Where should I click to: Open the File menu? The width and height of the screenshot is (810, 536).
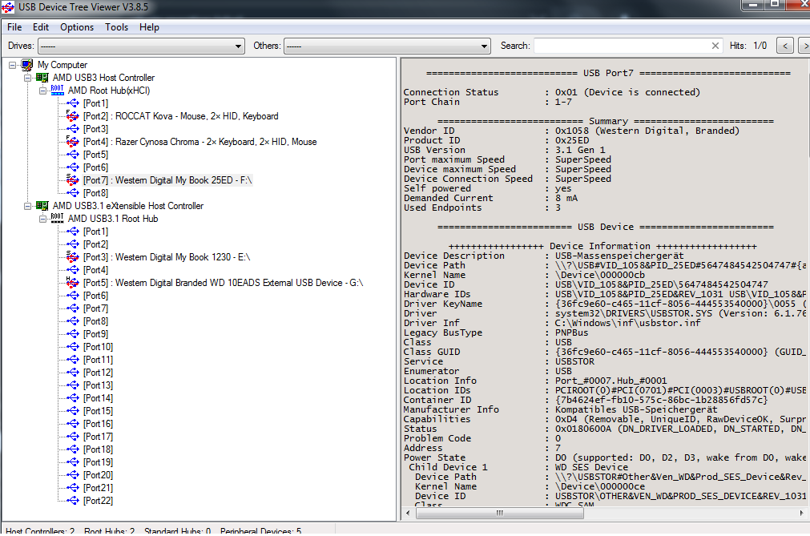[14, 27]
